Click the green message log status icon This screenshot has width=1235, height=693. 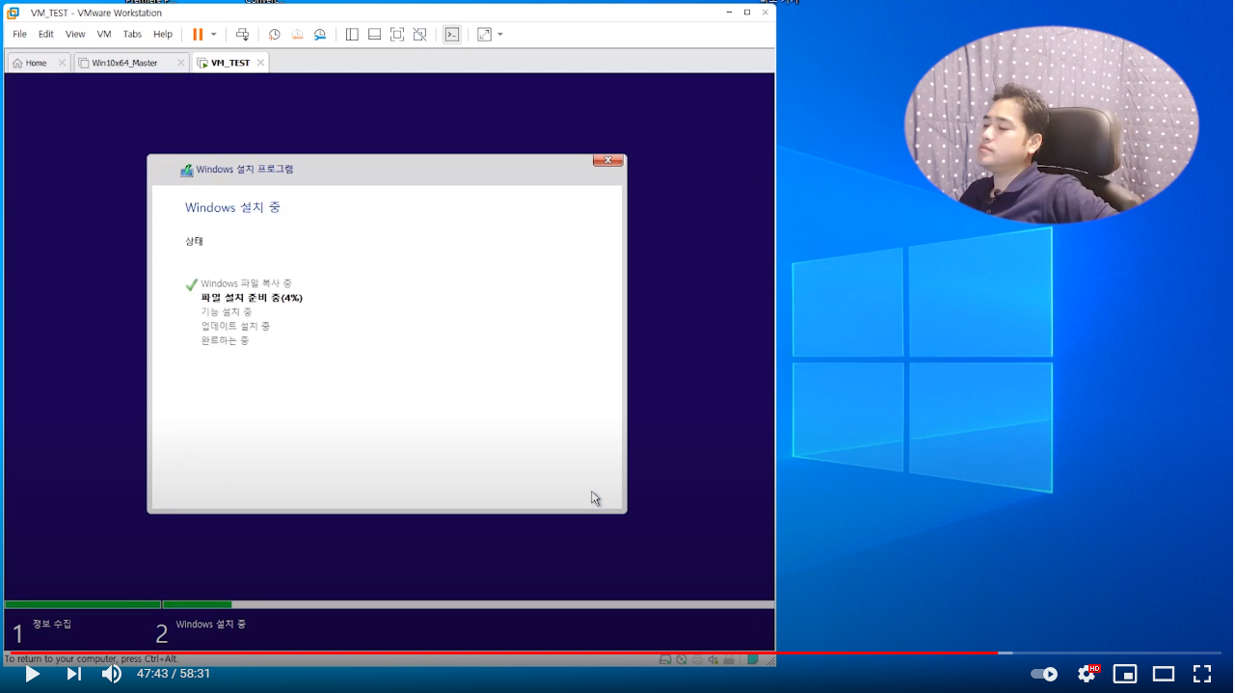coord(753,659)
